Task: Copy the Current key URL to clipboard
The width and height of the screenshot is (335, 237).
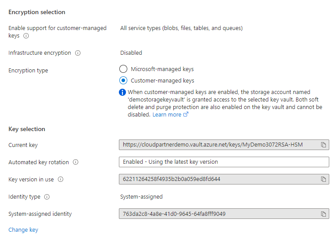Action: tap(324, 145)
